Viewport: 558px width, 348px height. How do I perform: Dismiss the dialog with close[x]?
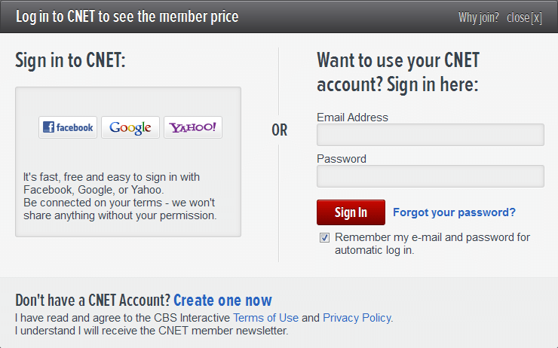tap(524, 17)
